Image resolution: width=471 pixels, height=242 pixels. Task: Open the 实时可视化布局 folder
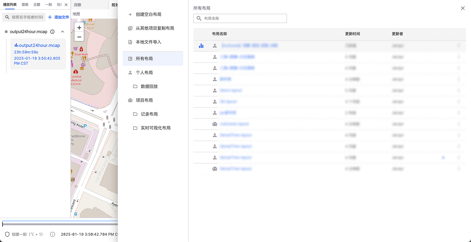tap(155, 128)
